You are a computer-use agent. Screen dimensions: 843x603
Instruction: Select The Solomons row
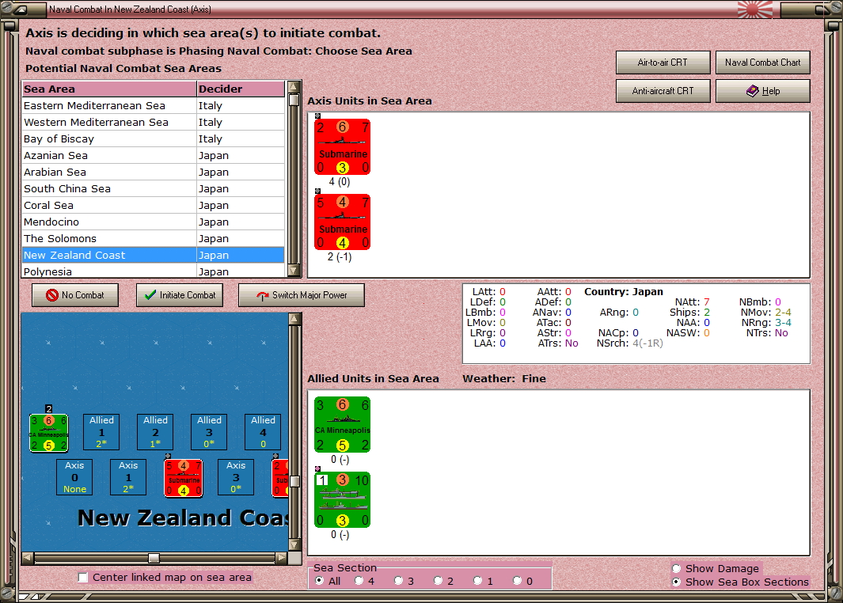click(154, 239)
